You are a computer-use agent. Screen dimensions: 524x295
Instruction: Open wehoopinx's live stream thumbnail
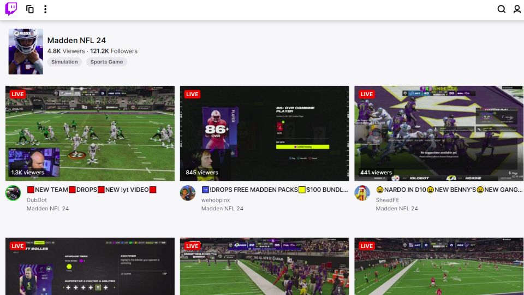264,133
